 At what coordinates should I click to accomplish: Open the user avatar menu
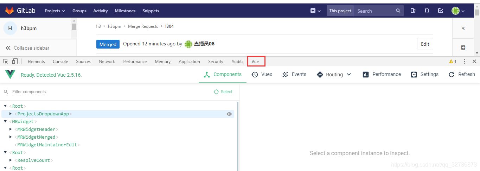tap(458, 11)
